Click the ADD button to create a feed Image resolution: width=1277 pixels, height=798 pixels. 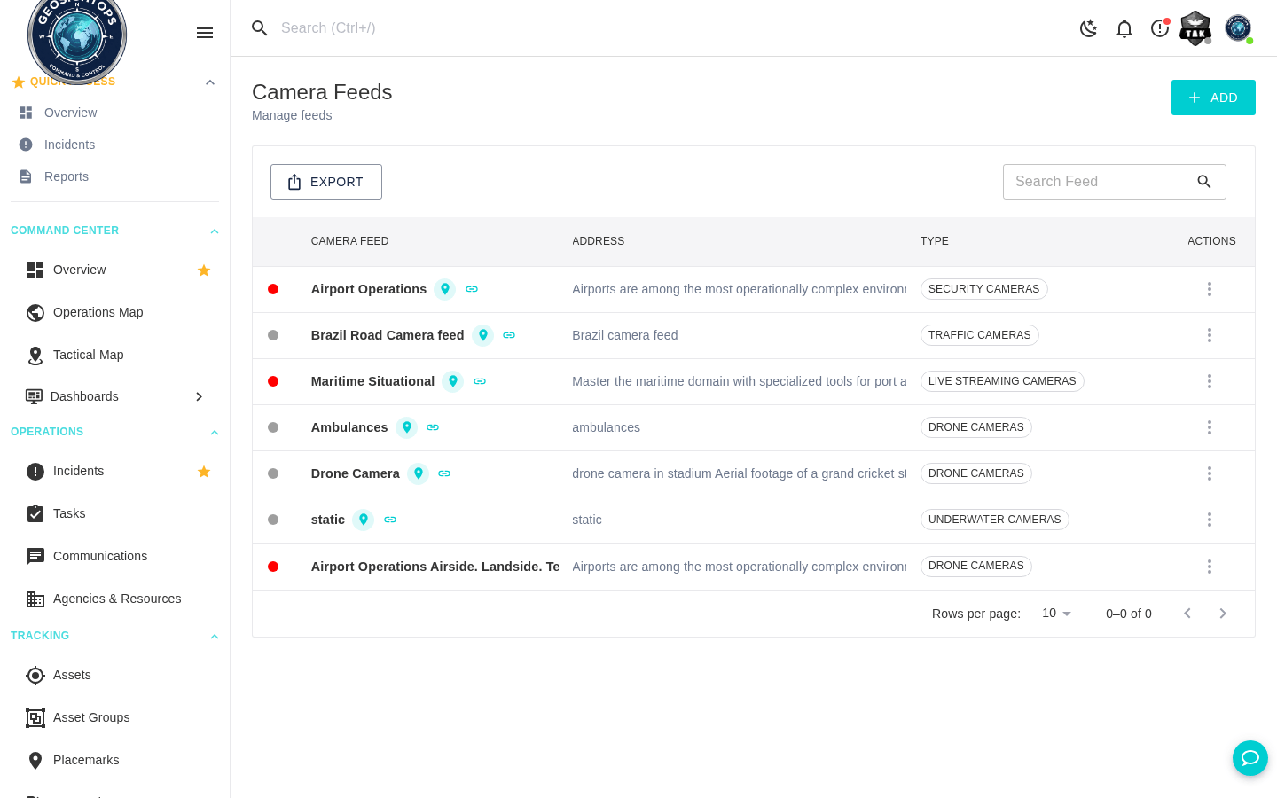coord(1213,98)
